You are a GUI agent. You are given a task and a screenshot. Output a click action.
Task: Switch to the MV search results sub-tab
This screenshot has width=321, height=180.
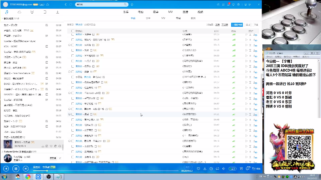(x=163, y=18)
